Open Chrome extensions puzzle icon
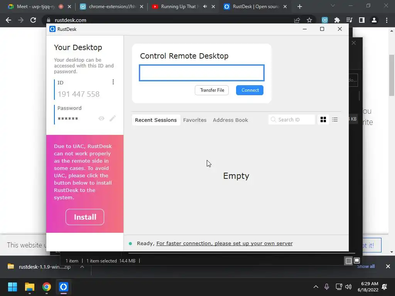Viewport: 395px width, 296px height. click(337, 20)
